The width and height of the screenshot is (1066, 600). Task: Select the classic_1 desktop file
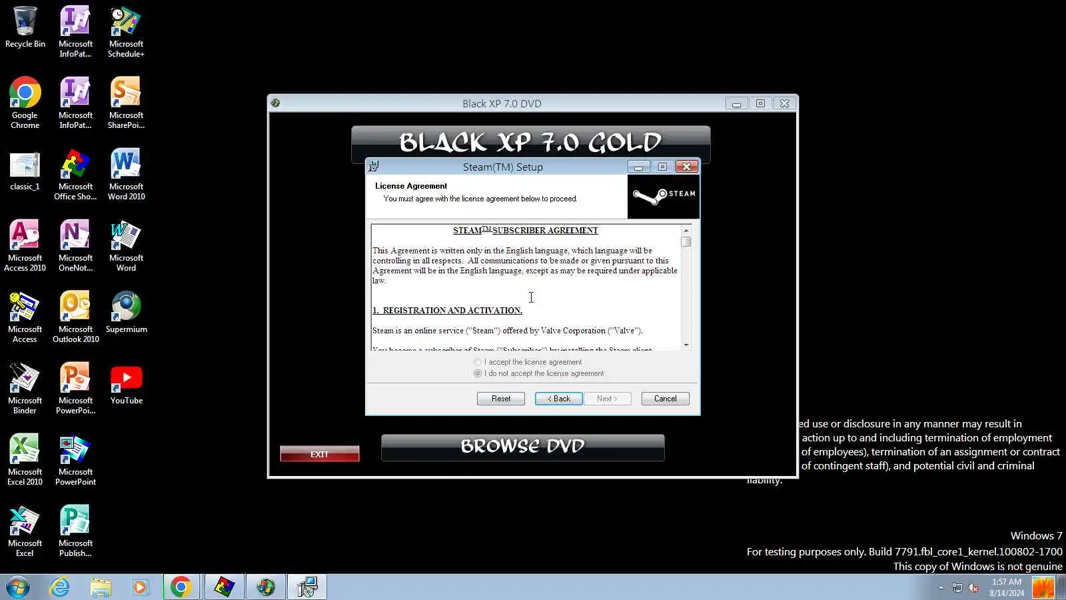pos(25,171)
